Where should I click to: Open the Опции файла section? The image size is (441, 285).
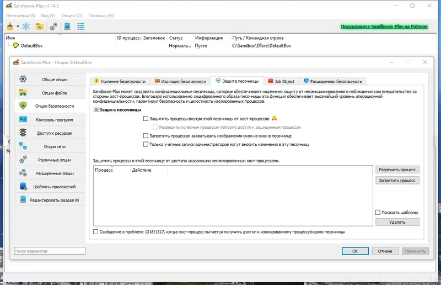click(x=50, y=93)
